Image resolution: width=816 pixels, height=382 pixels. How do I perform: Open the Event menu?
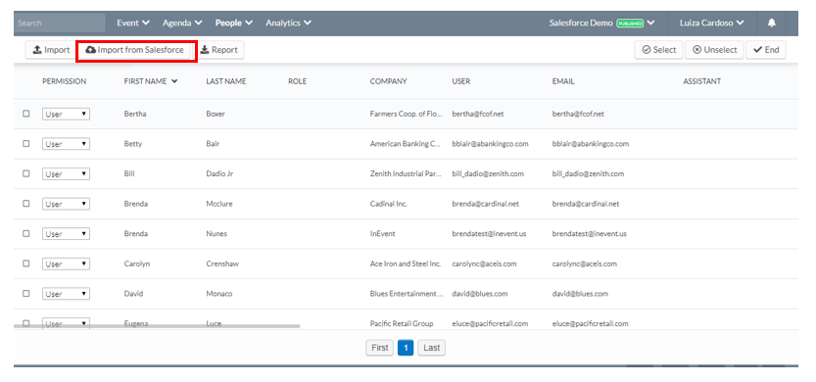[133, 23]
